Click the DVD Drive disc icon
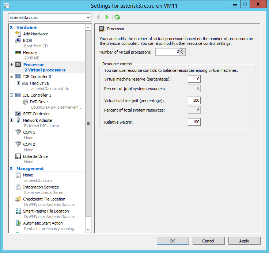Screen dimensions: 269x253 [25, 102]
